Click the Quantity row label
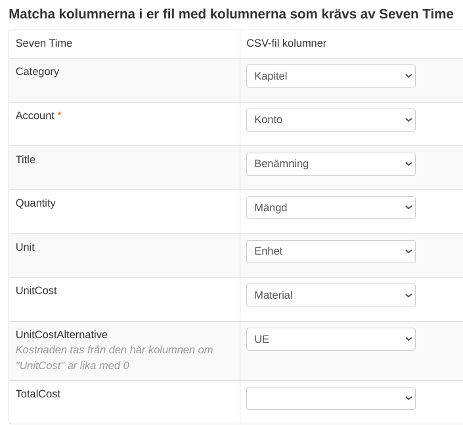The image size is (463, 425). click(35, 203)
